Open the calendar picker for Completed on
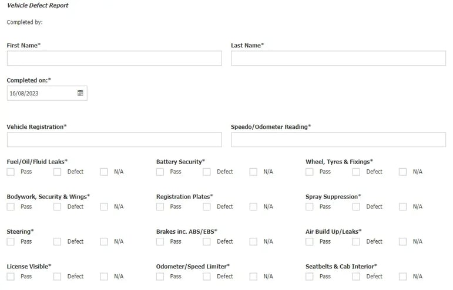The height and width of the screenshot is (290, 453). pyautogui.click(x=80, y=93)
